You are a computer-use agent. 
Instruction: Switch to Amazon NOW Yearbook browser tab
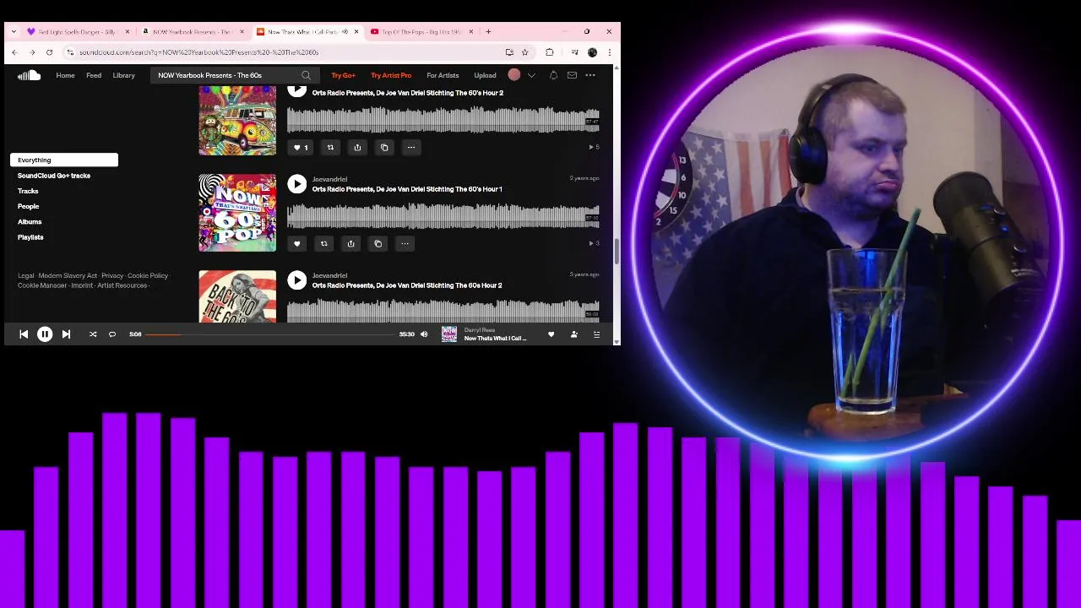coord(193,31)
